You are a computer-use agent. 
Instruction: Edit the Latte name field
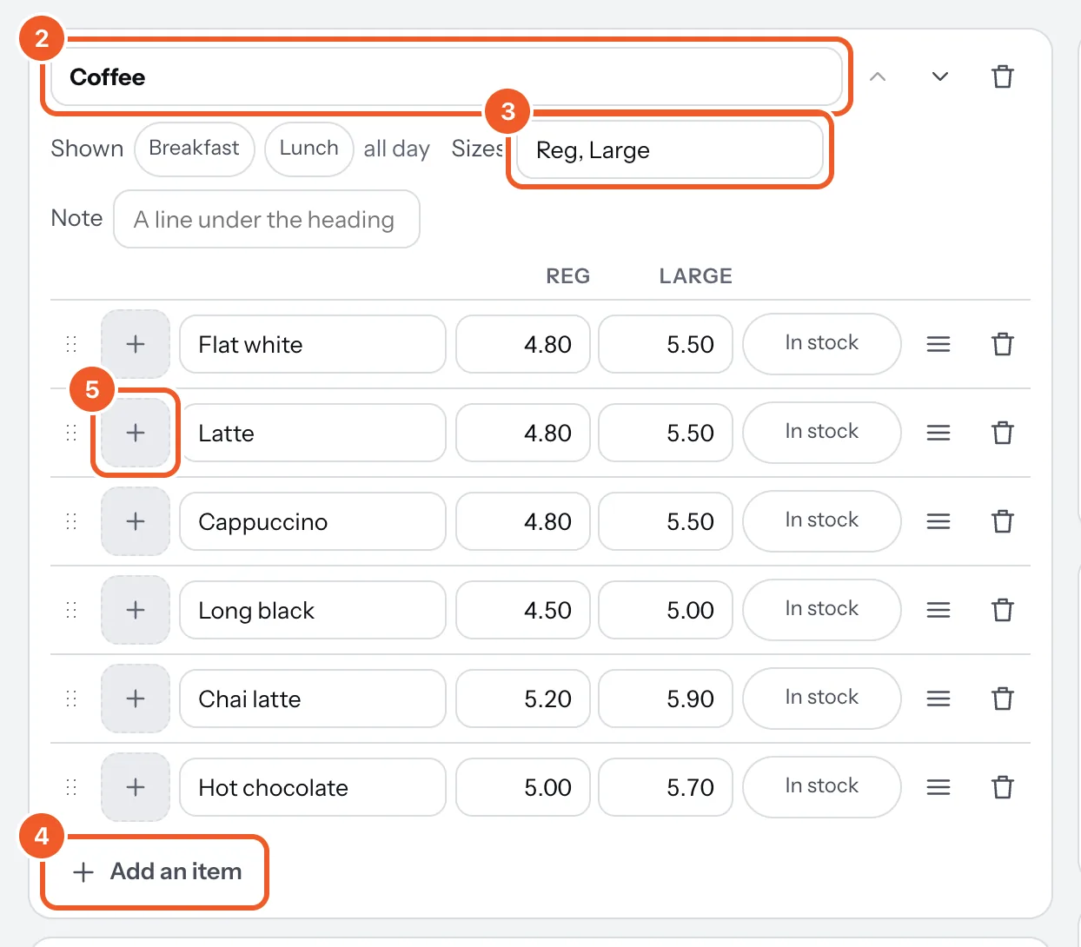[x=313, y=433]
